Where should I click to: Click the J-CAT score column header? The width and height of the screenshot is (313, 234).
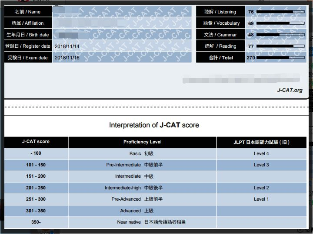[36, 142]
